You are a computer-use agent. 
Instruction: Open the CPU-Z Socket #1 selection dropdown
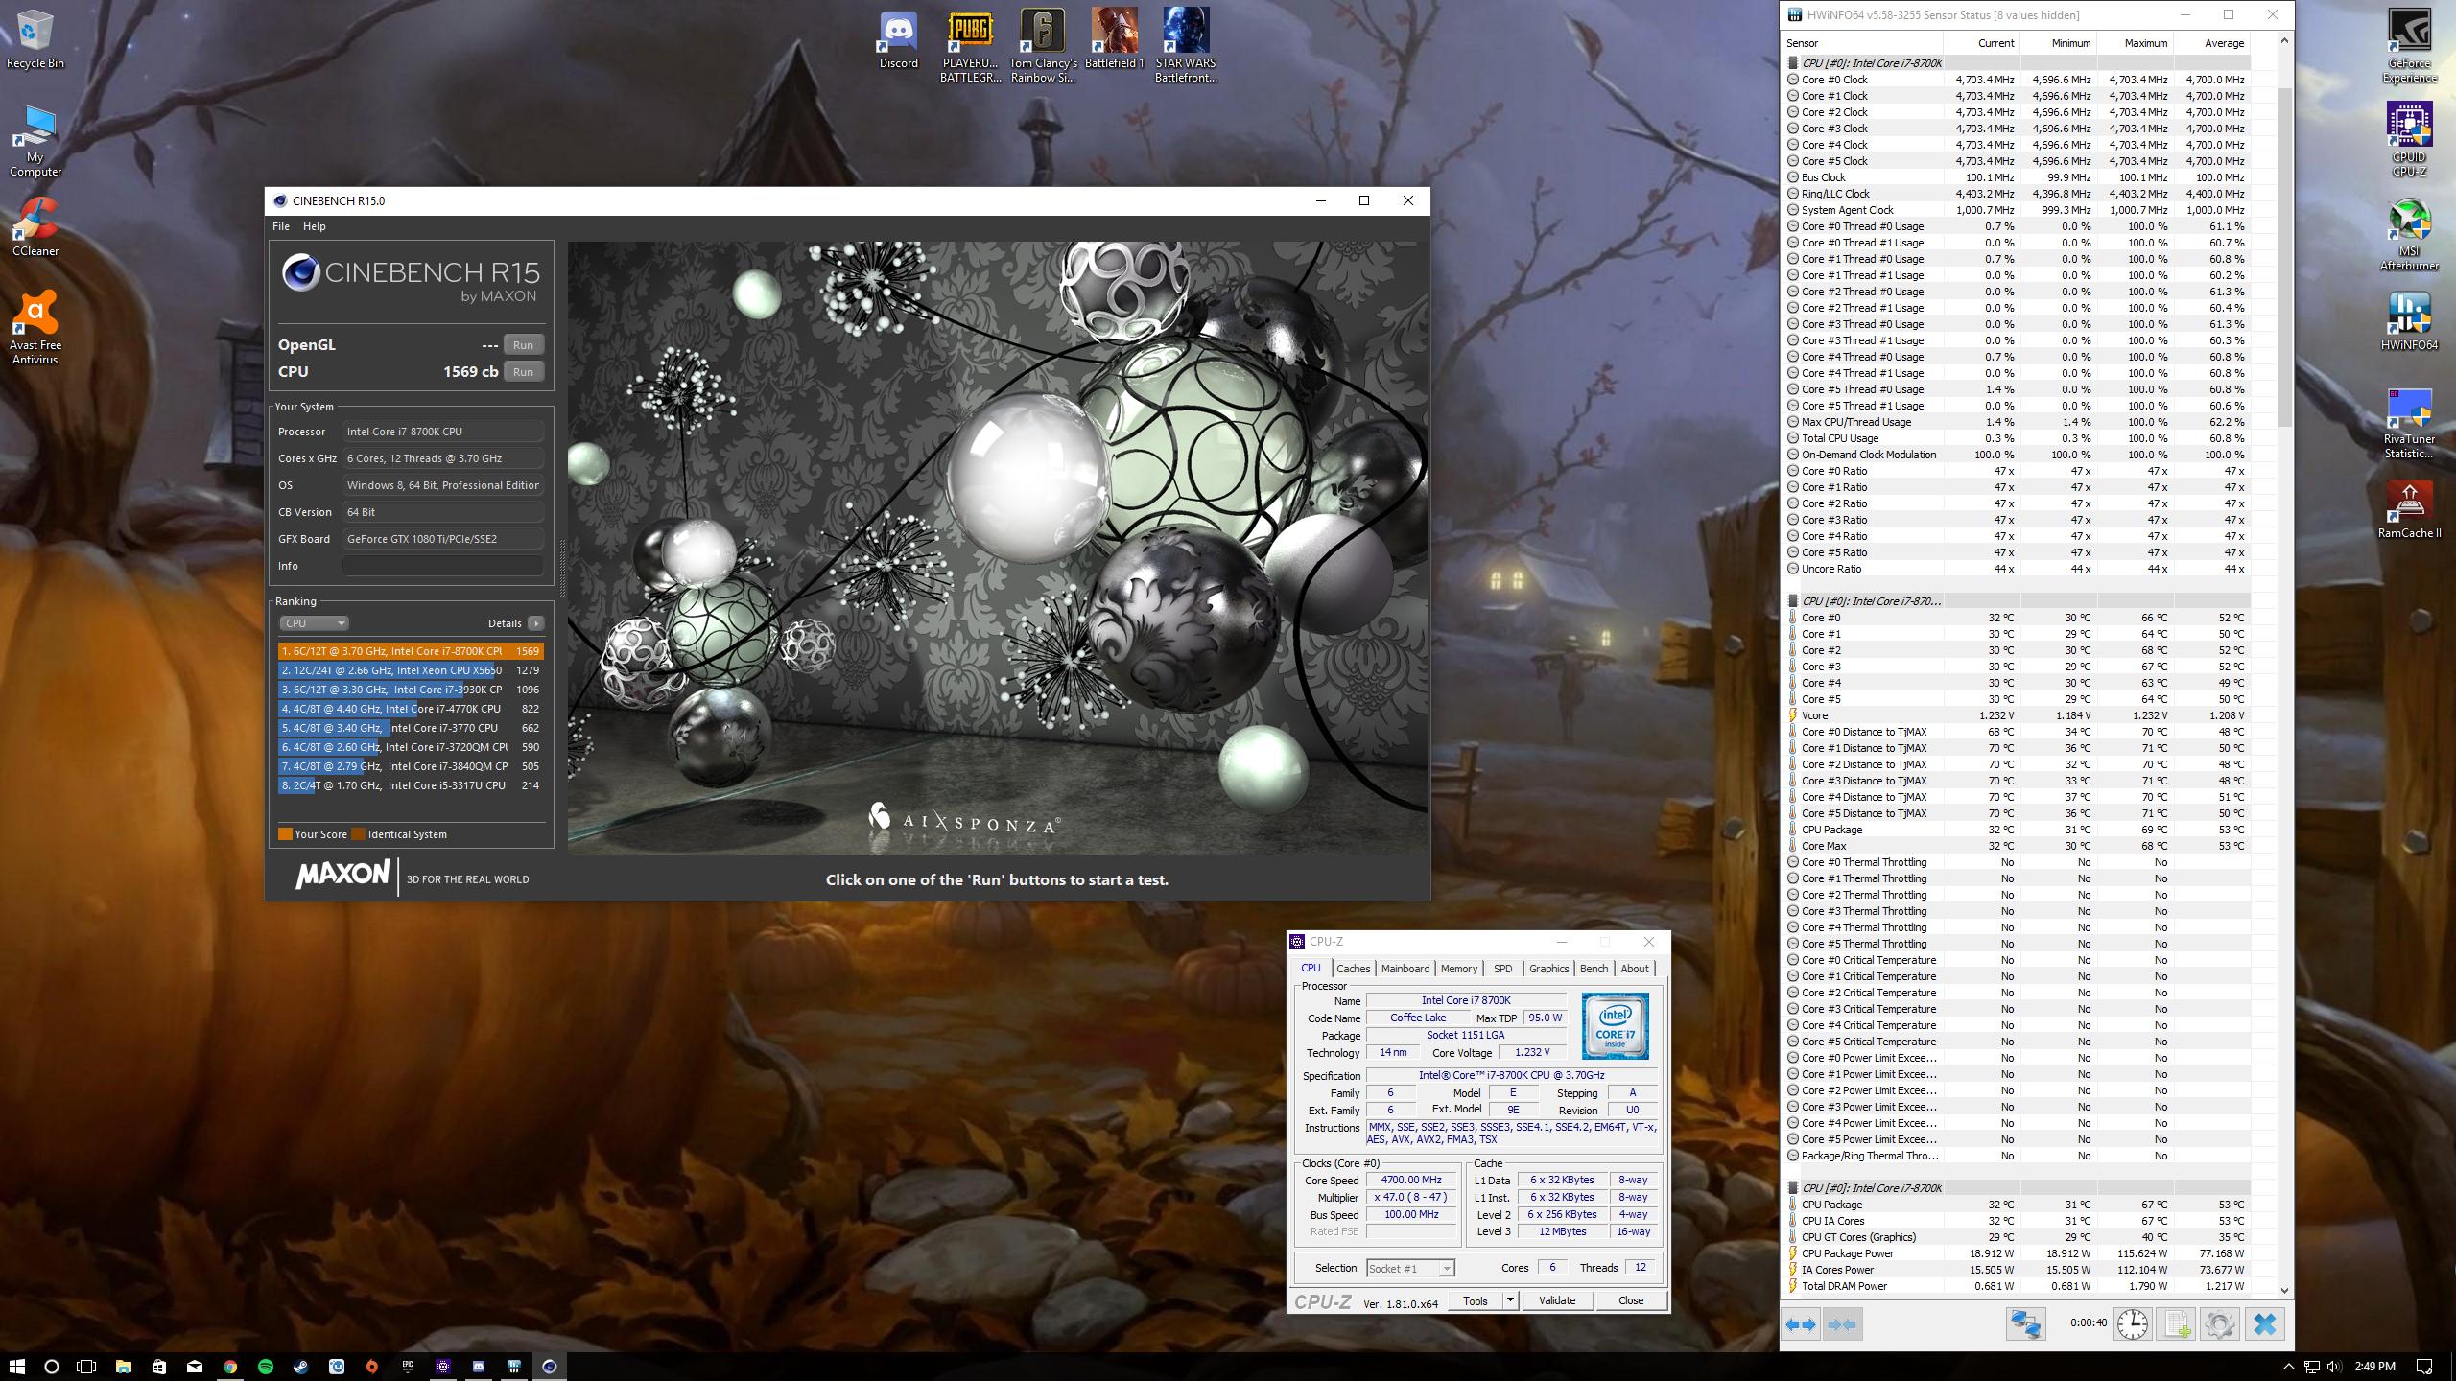click(1409, 1268)
